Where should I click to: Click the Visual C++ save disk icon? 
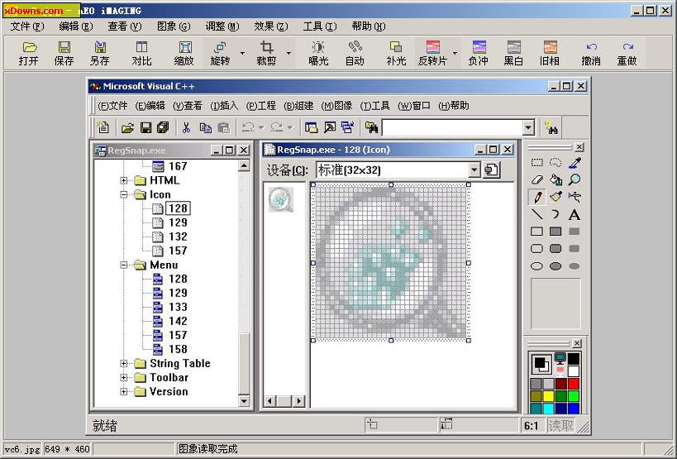coord(146,127)
